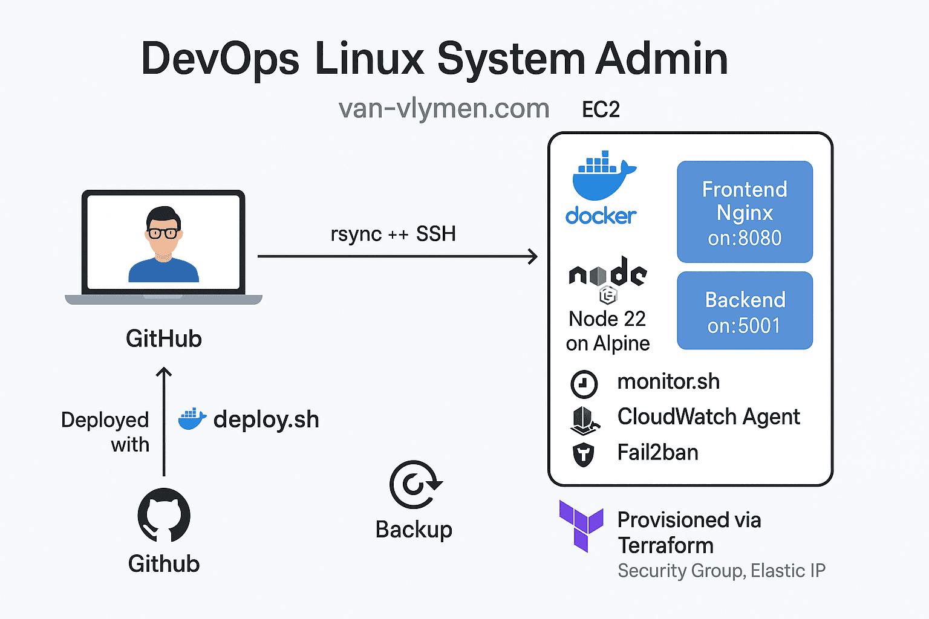Click the CloudWatch Agent text

point(708,417)
